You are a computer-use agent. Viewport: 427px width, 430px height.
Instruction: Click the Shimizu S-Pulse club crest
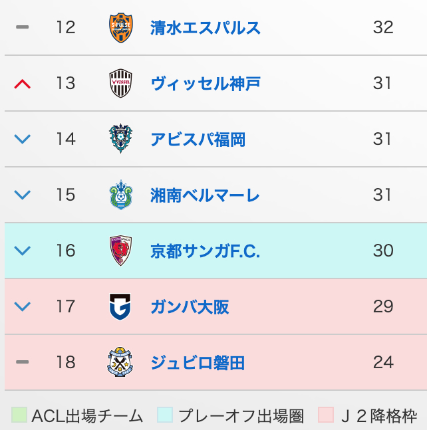tap(121, 28)
